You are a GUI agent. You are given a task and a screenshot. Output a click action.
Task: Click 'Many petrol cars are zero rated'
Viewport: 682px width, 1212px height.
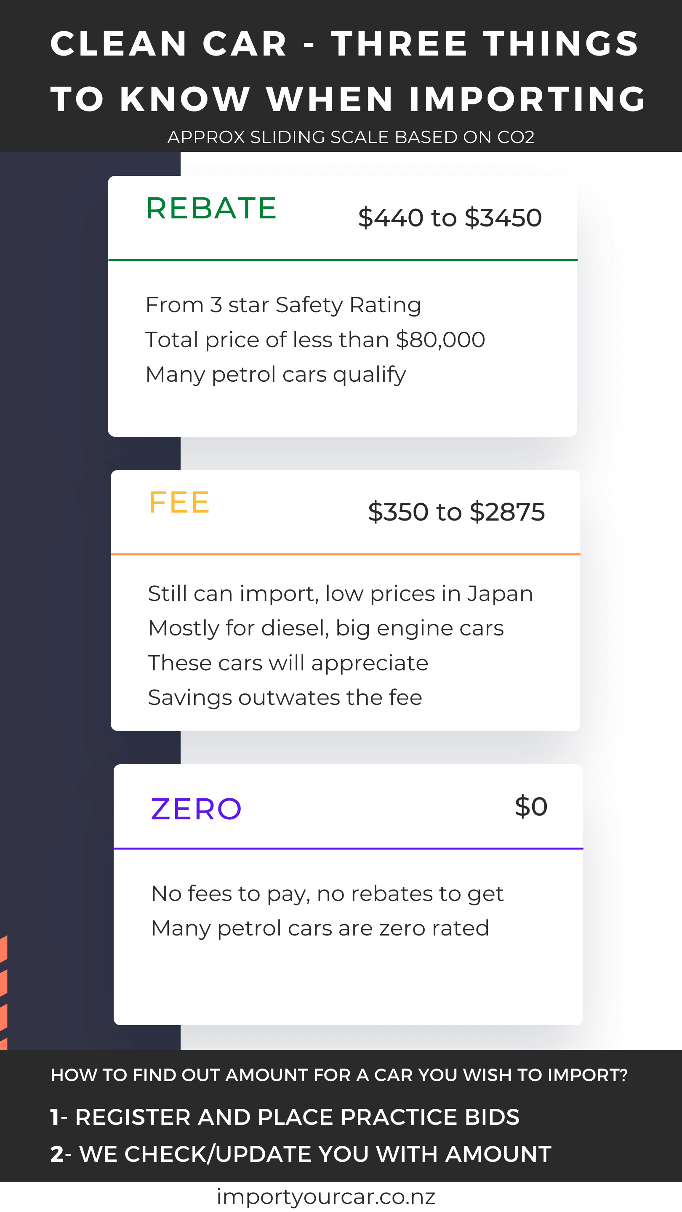coord(320,928)
